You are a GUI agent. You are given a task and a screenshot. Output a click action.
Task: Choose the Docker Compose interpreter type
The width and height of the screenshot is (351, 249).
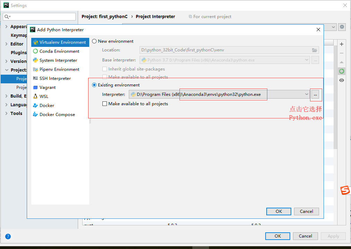point(57,114)
